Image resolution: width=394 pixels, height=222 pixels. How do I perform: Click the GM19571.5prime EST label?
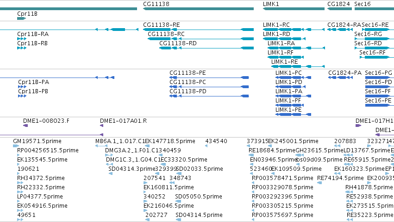37,141
